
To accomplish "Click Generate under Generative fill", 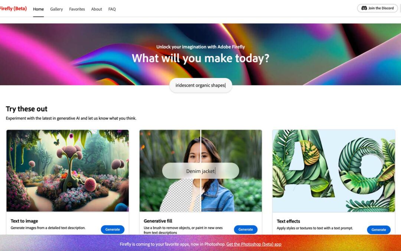I will pos(246,229).
